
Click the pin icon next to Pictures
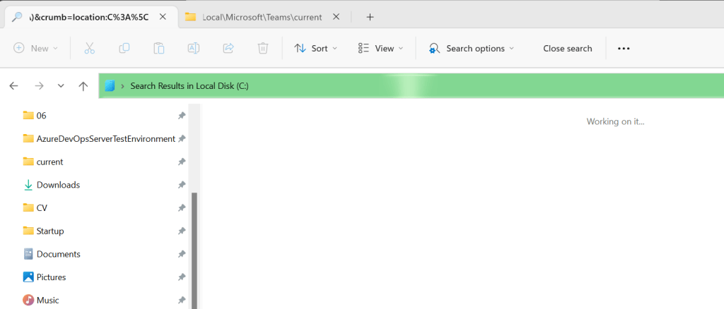pos(182,277)
